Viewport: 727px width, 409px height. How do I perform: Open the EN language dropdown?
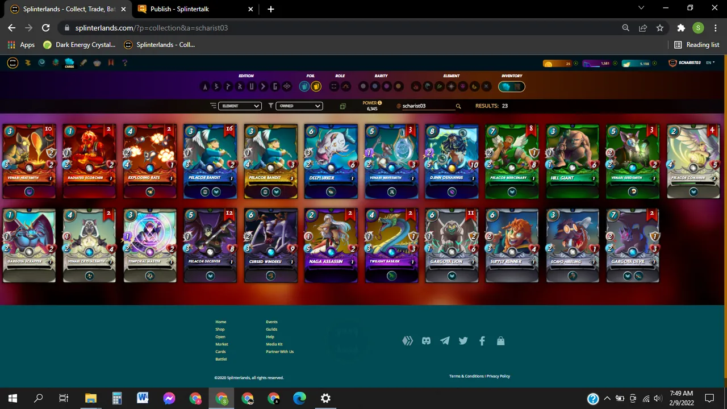pyautogui.click(x=710, y=62)
